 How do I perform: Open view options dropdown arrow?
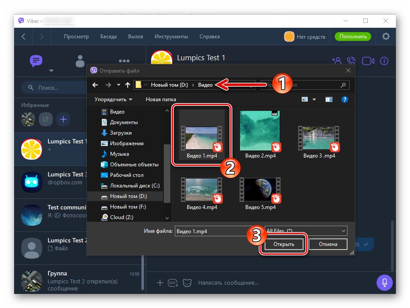[314, 99]
